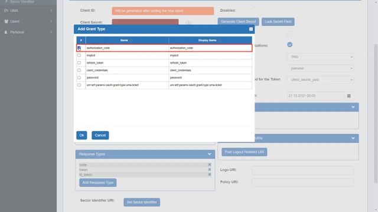Image resolution: width=378 pixels, height=212 pixels.
Task: Collapse the Response Types panel
Action: pyautogui.click(x=209, y=154)
